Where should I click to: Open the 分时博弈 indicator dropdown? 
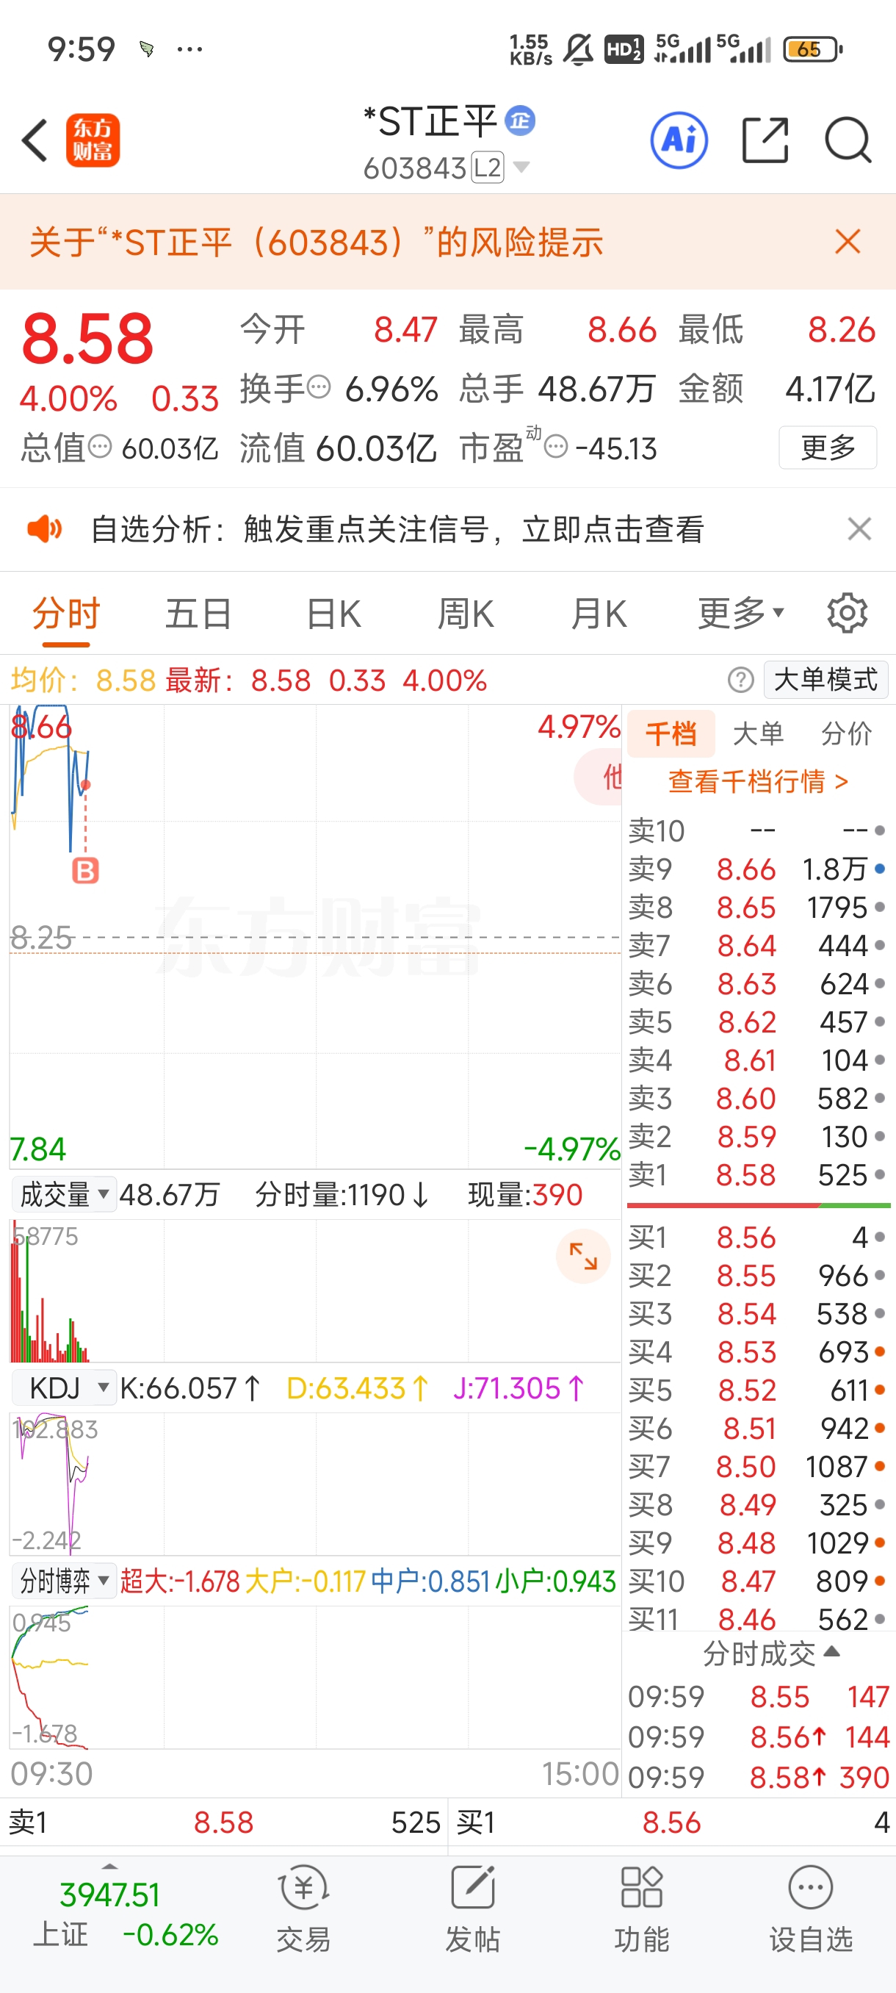(x=64, y=1581)
